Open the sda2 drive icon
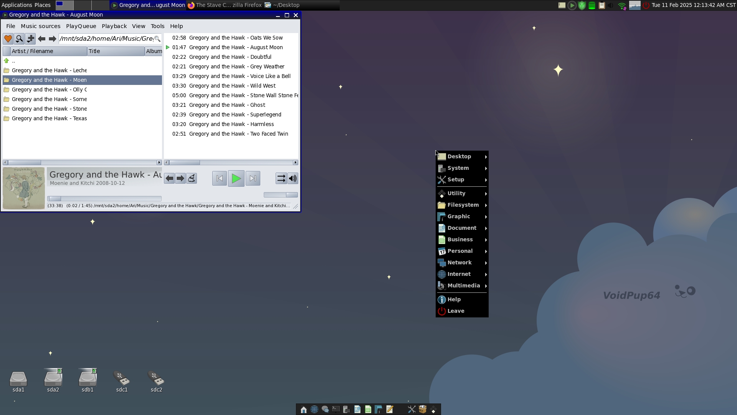Screen dimensions: 737x415 click(x=53, y=380)
